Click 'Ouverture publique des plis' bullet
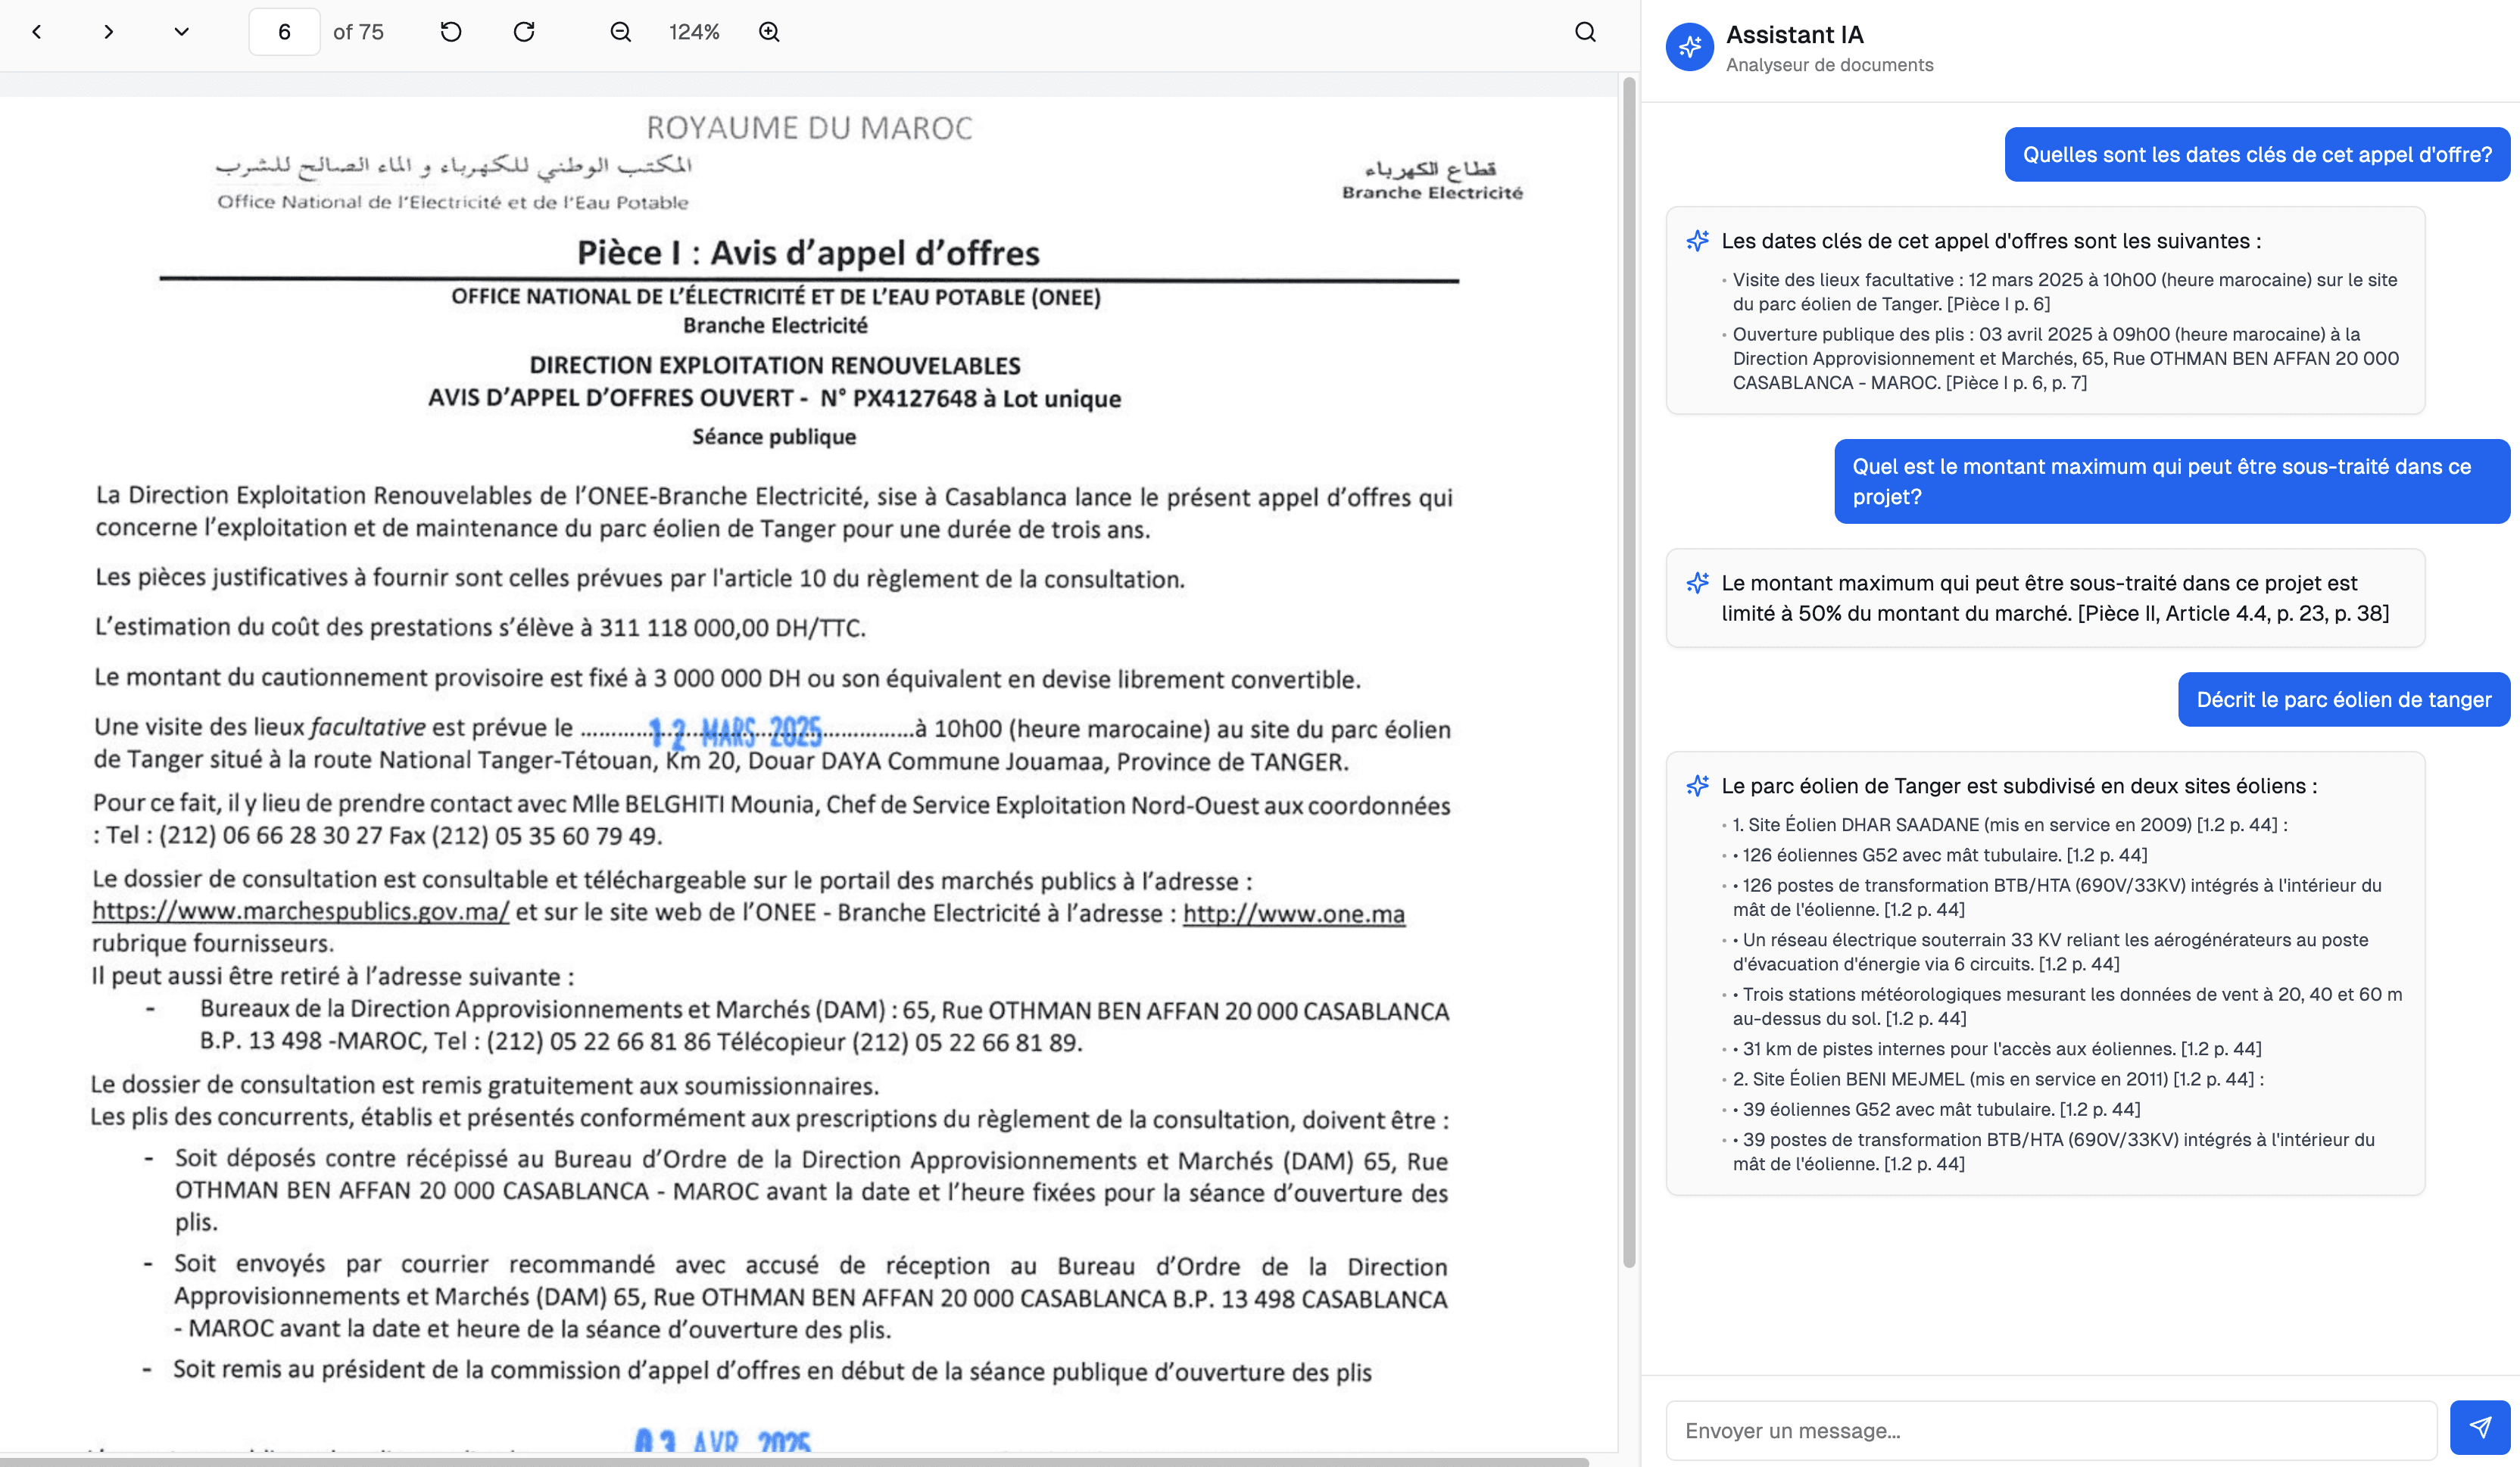2520x1467 pixels. [2065, 358]
